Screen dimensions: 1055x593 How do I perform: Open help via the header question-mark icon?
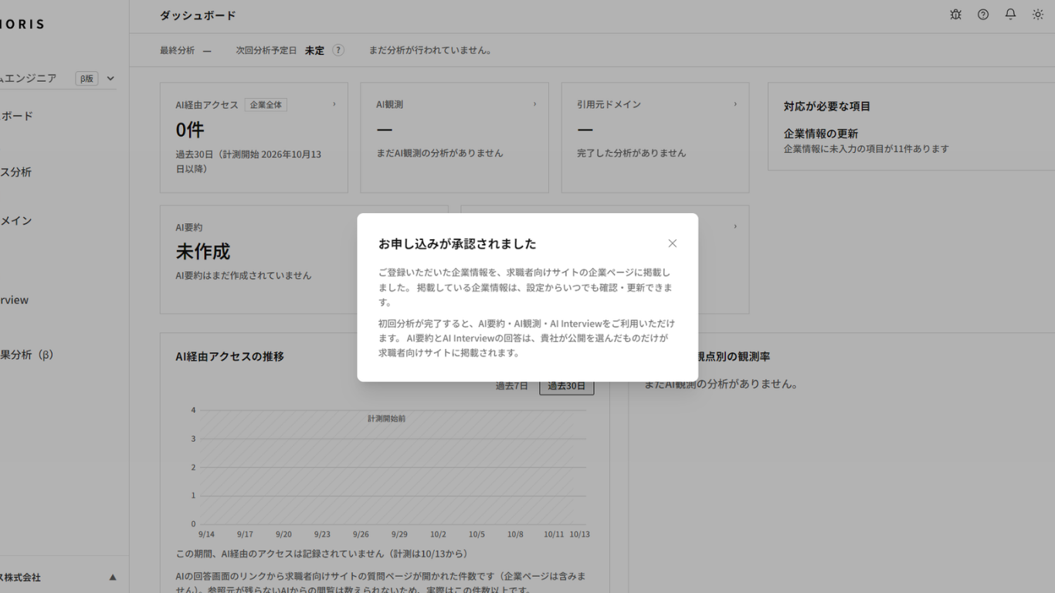[x=983, y=15]
